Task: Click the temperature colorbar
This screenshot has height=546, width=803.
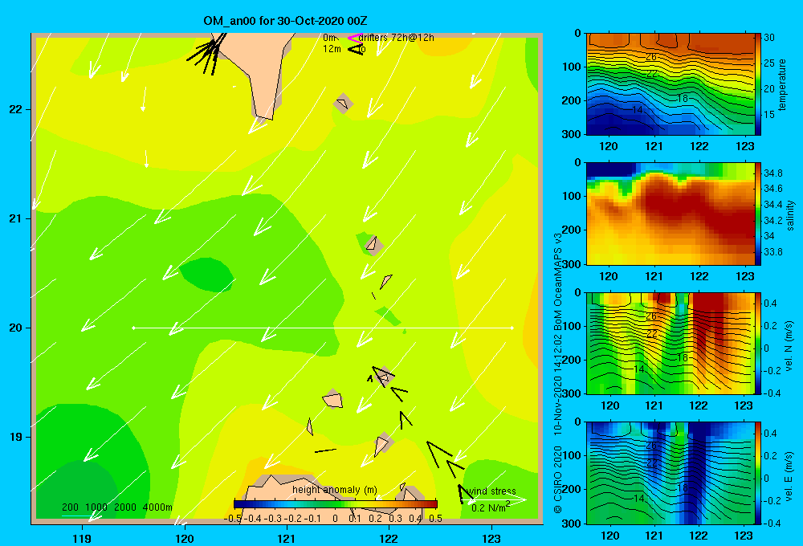Action: (758, 84)
